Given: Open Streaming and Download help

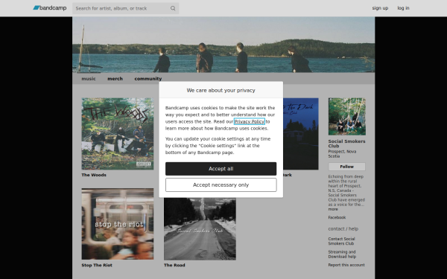Looking at the screenshot, I should click(x=342, y=254).
